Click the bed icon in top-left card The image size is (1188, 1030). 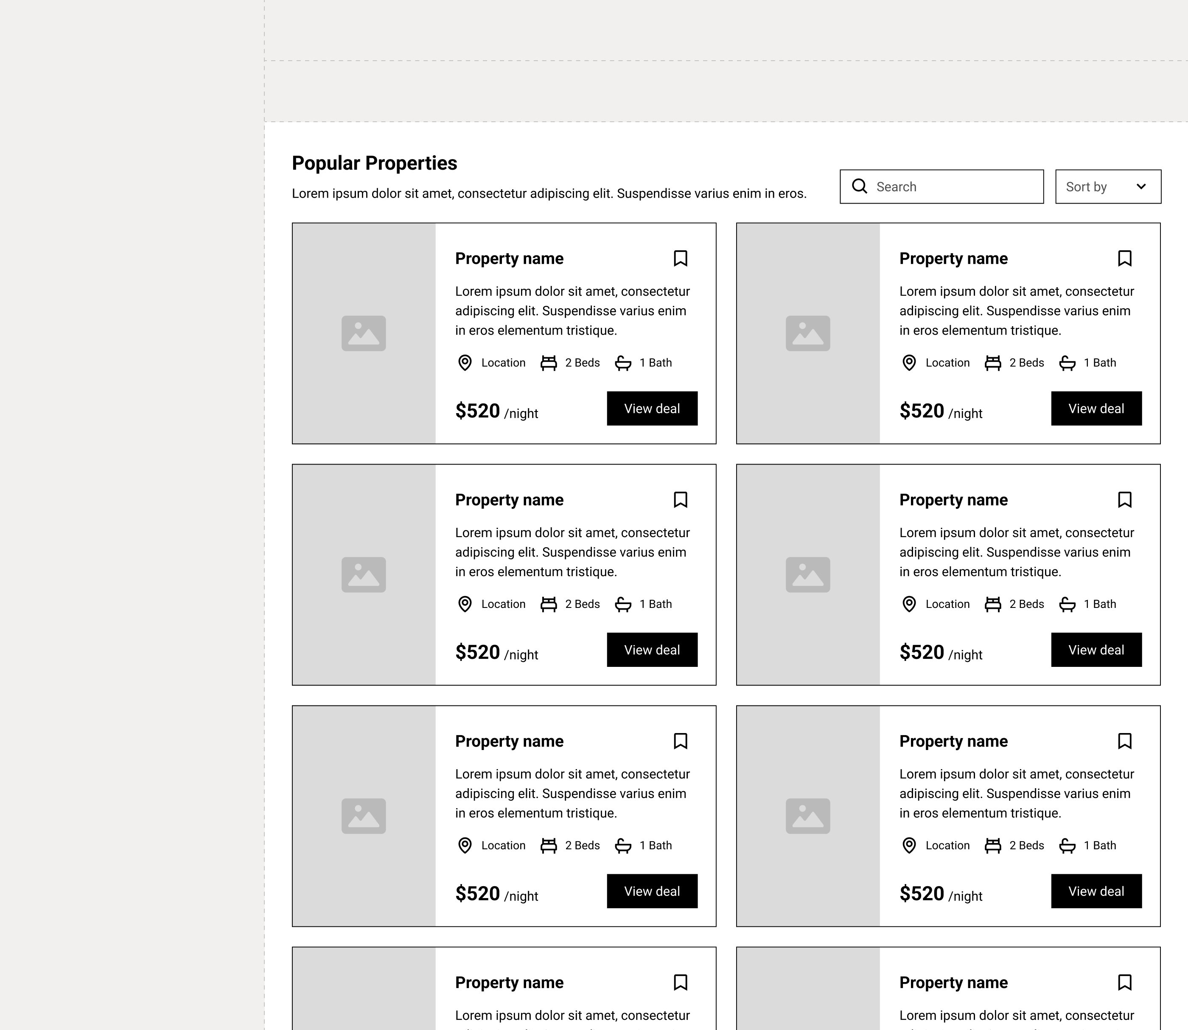(549, 363)
